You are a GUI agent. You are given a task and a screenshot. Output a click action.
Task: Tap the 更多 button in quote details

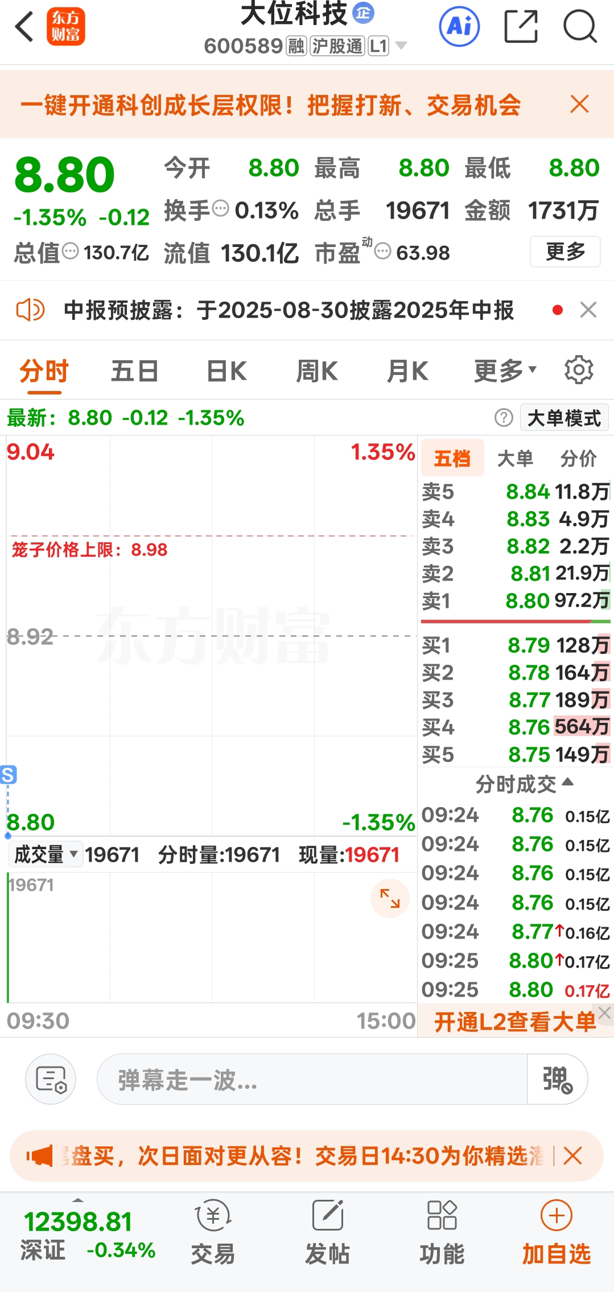(x=565, y=251)
